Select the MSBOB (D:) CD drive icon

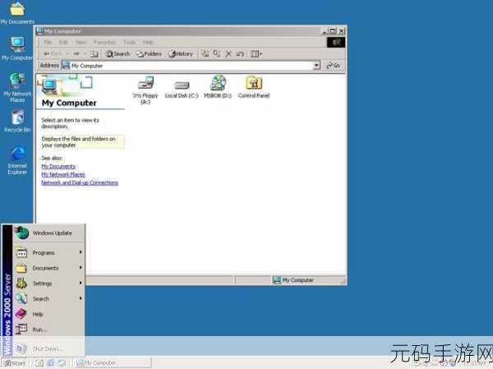click(218, 87)
